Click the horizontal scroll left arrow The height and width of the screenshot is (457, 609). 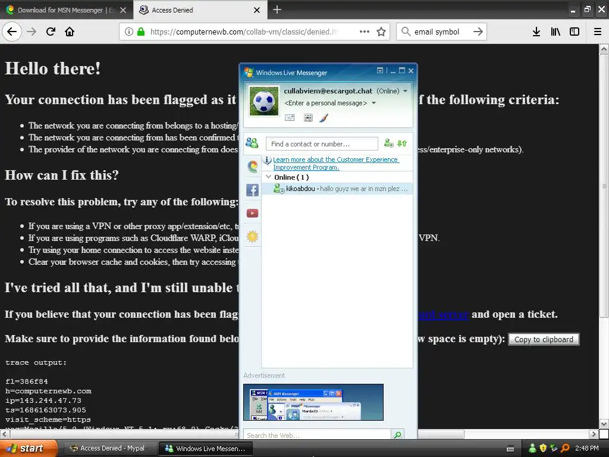click(x=5, y=434)
